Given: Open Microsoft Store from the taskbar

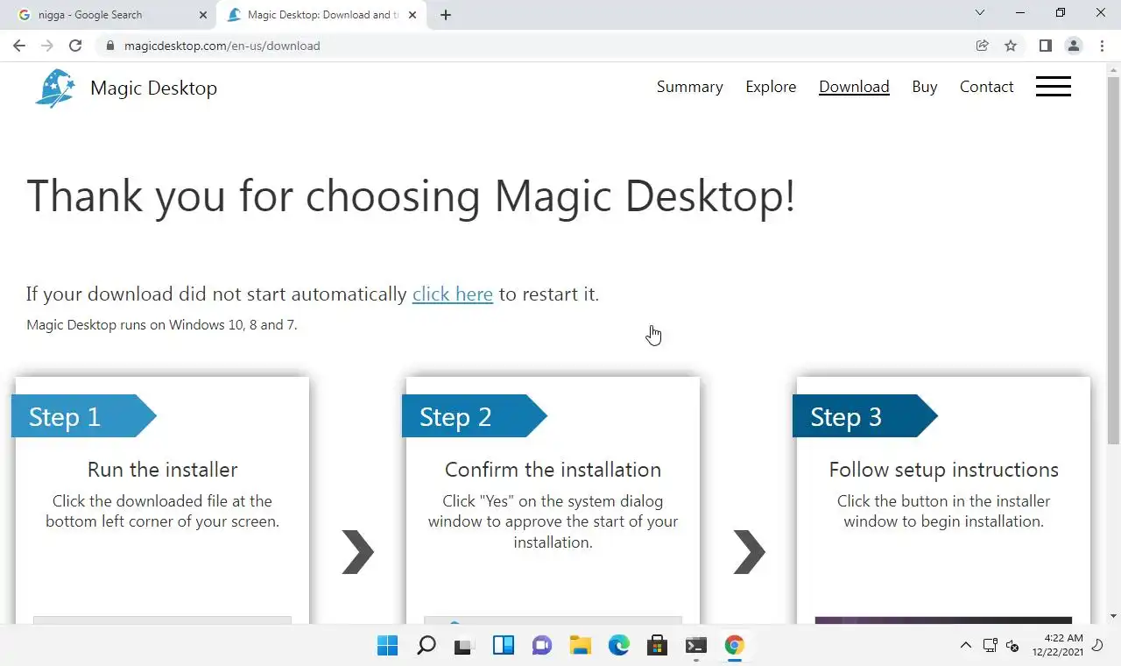Looking at the screenshot, I should point(657,646).
